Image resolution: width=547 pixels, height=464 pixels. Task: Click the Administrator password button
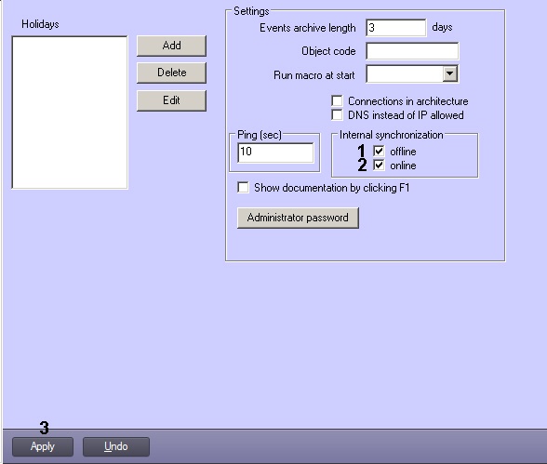click(298, 218)
